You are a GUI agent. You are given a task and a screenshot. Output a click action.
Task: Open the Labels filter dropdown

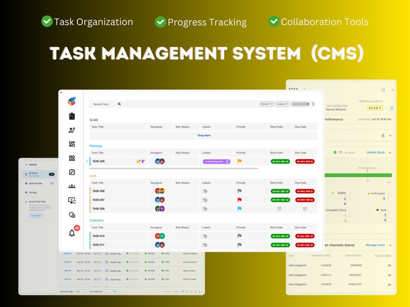283,104
